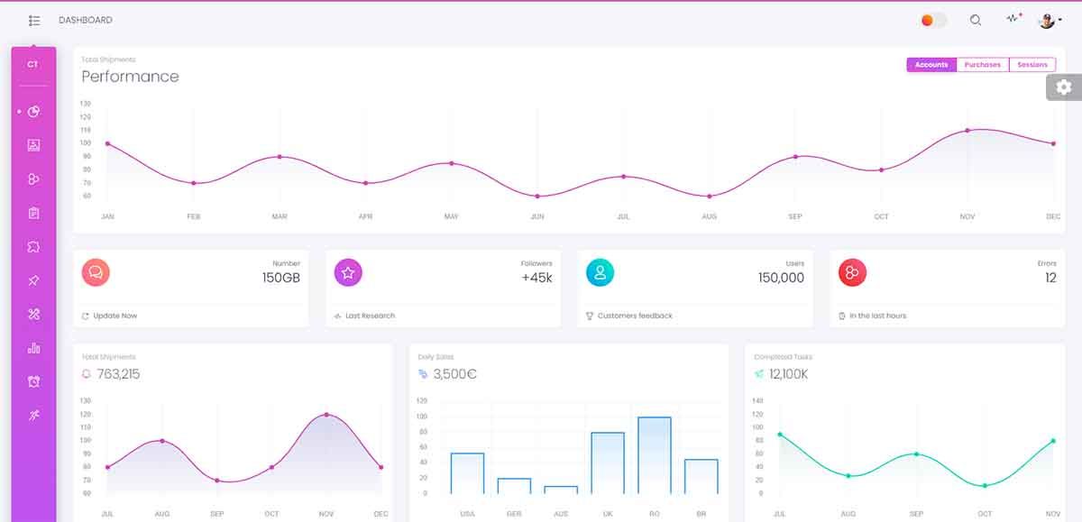Click the Customers feedback link
The height and width of the screenshot is (522, 1082).
click(x=635, y=316)
